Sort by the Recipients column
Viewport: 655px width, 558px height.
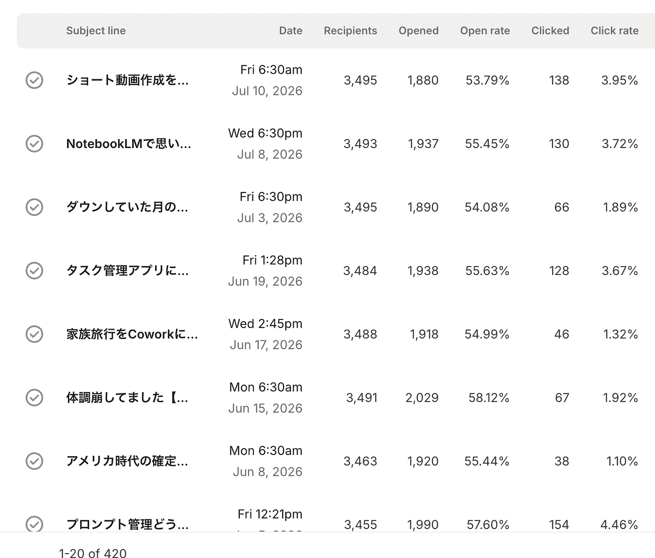[350, 31]
